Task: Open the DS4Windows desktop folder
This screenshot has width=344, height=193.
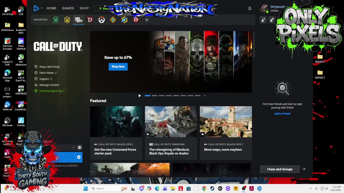Action: (8, 27)
